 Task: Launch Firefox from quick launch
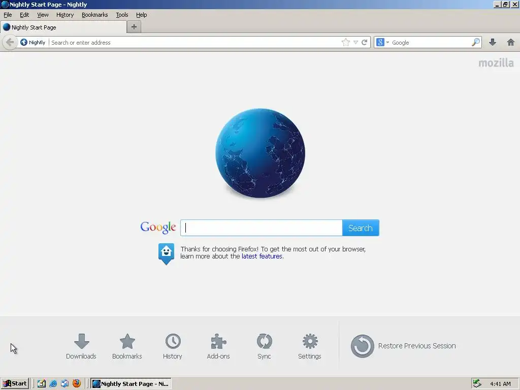(x=77, y=383)
